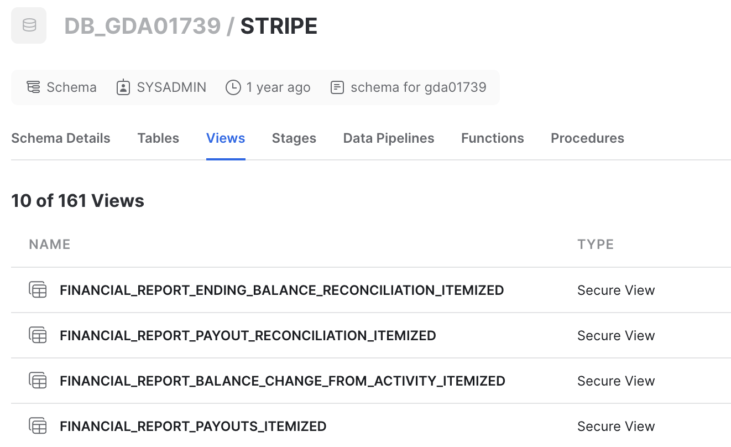
Task: Click the clock icon for creation time
Action: 233,87
